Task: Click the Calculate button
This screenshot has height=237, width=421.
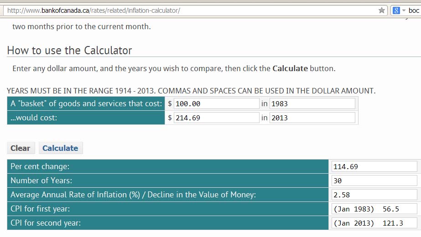Action: (60, 148)
